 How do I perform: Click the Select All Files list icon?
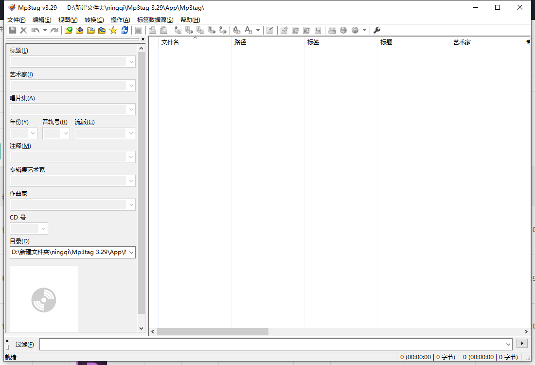pyautogui.click(x=138, y=30)
